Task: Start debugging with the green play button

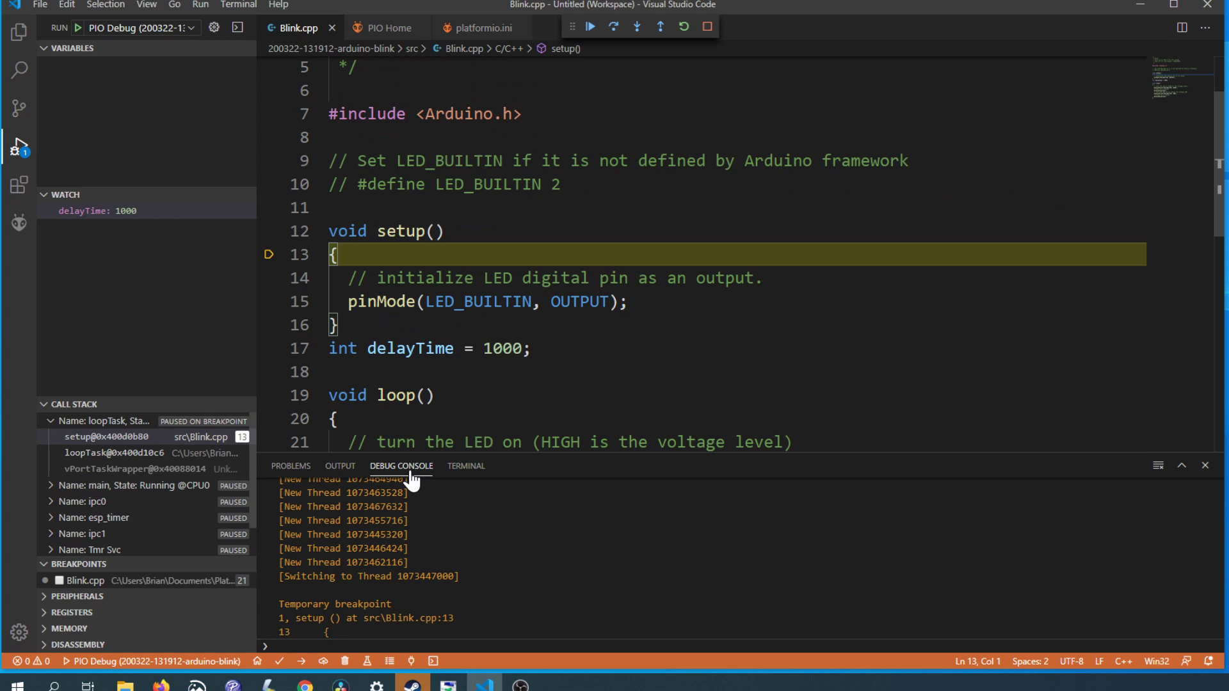Action: (77, 28)
